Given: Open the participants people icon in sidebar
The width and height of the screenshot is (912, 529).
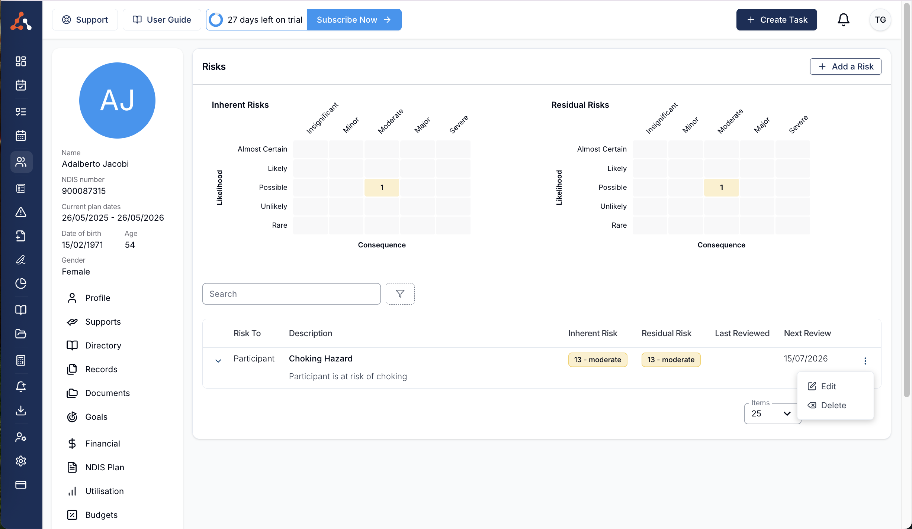Looking at the screenshot, I should 21,162.
